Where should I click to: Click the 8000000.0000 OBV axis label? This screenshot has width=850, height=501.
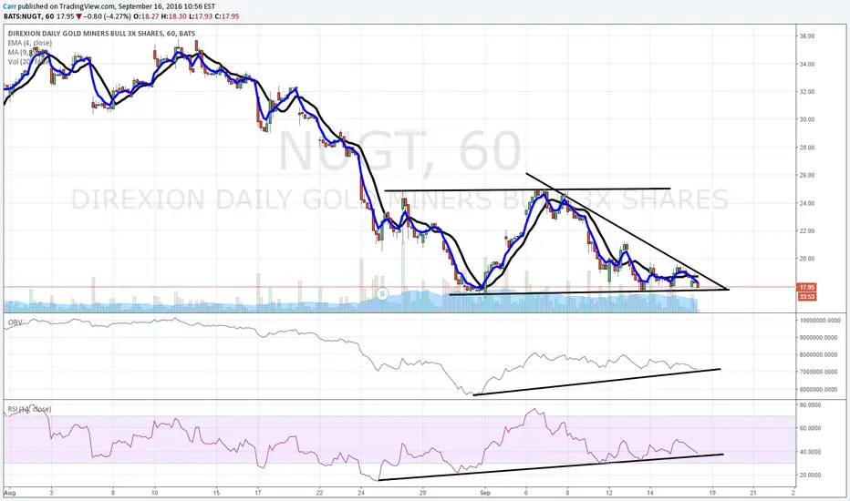tap(819, 354)
